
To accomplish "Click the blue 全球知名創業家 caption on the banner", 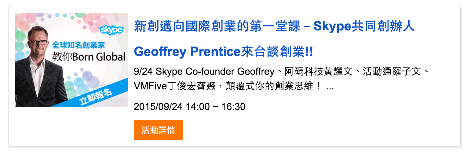I will tap(78, 45).
